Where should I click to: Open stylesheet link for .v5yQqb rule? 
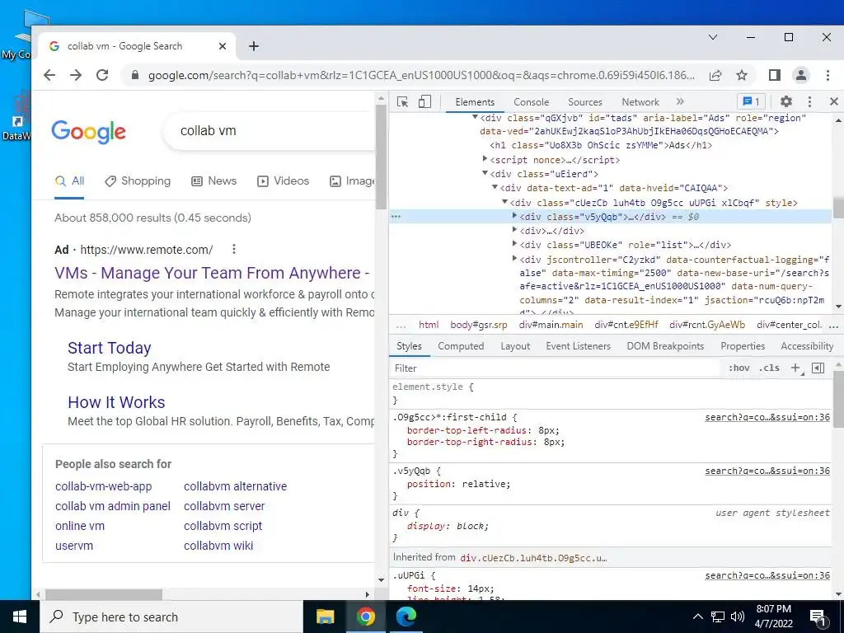(767, 471)
